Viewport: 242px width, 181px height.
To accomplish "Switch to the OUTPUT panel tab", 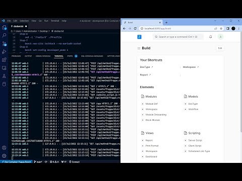I will tap(28, 56).
